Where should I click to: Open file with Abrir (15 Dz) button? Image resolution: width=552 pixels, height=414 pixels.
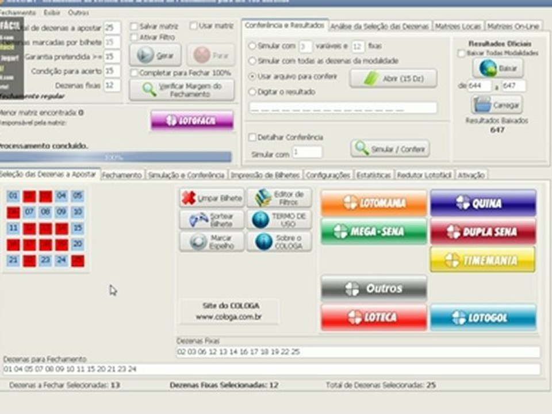[x=393, y=78]
